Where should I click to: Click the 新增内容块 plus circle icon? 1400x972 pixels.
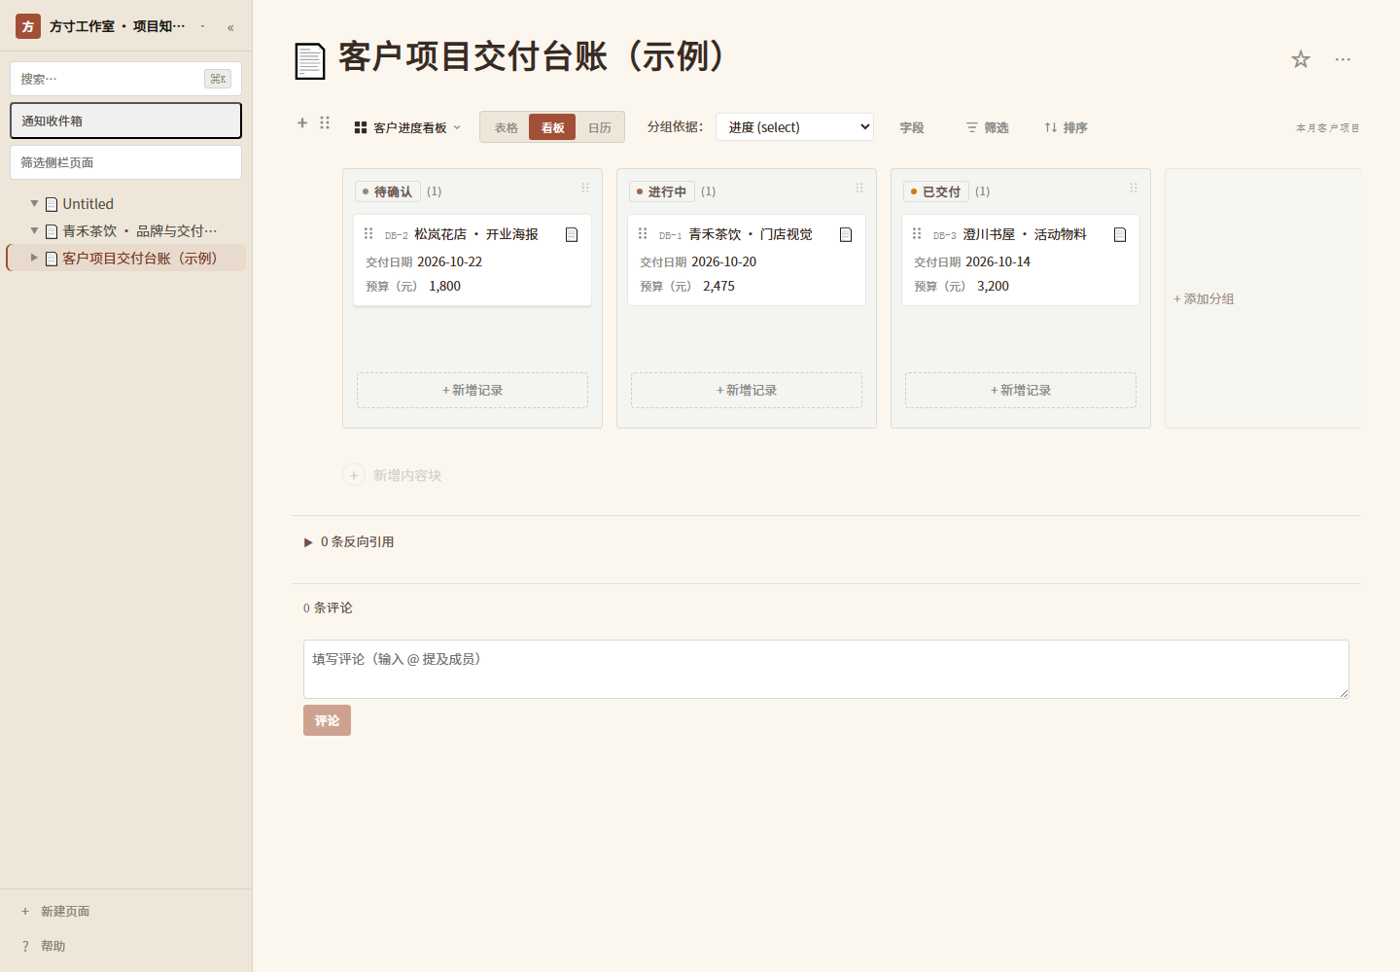click(354, 475)
